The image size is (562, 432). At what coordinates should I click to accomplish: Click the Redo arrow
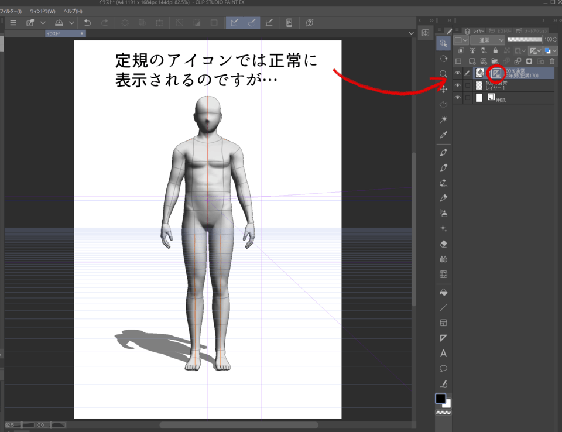(104, 23)
